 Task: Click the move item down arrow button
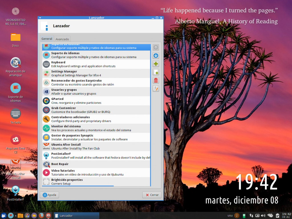click(156, 55)
